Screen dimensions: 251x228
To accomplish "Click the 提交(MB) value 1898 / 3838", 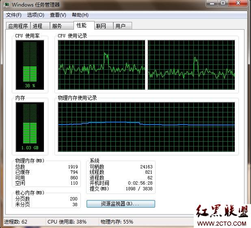I will pos(139,189).
